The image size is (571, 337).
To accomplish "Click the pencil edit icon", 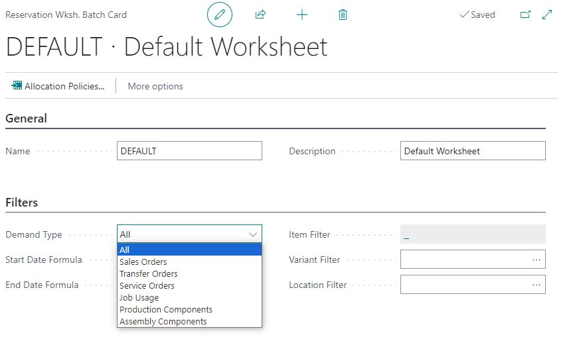I will tap(220, 15).
